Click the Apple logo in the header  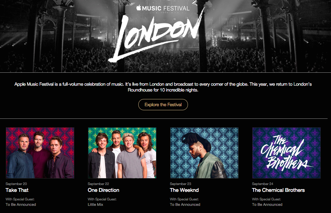(139, 8)
